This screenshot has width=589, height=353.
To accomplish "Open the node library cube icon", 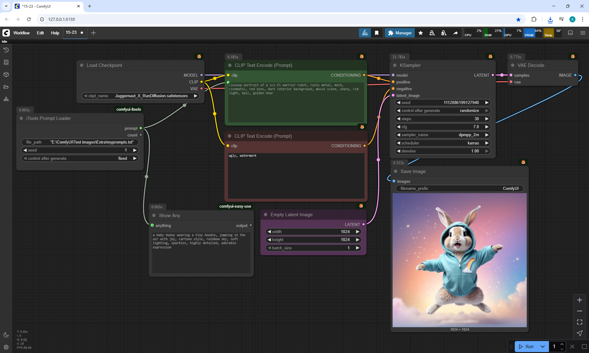I will [x=6, y=75].
